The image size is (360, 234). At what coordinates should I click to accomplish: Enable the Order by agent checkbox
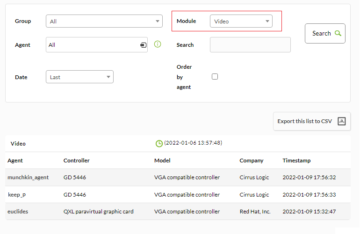(x=215, y=77)
